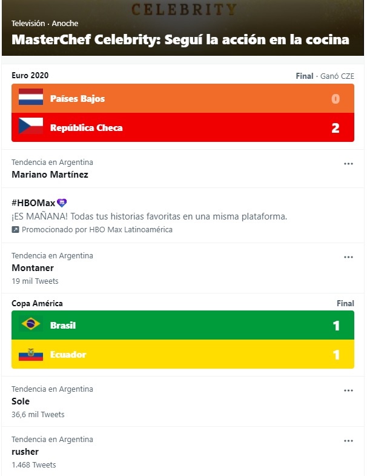Select the Ecuador score row

(183, 354)
